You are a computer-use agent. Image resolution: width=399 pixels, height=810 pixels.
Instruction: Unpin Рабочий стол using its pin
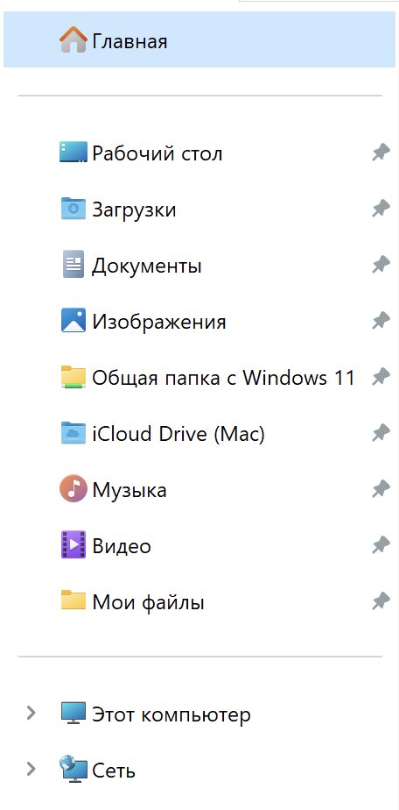[x=381, y=153]
